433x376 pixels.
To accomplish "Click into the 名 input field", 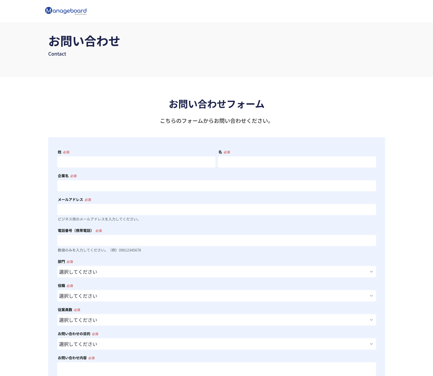I will (x=297, y=162).
